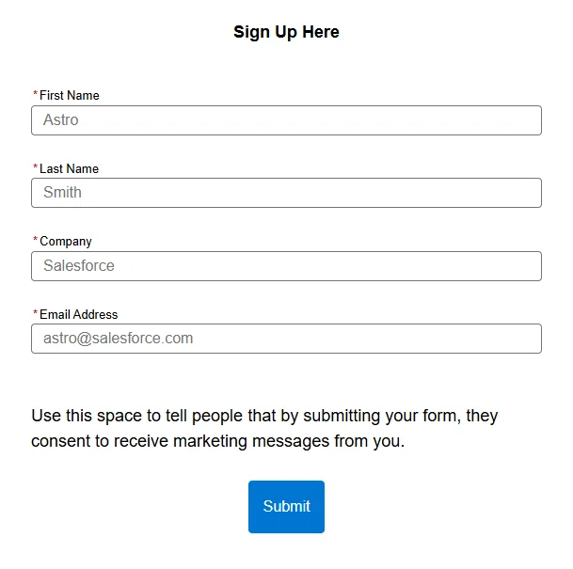Click the required asterisk beside Email Address
This screenshot has height=569, width=573.
pos(35,312)
